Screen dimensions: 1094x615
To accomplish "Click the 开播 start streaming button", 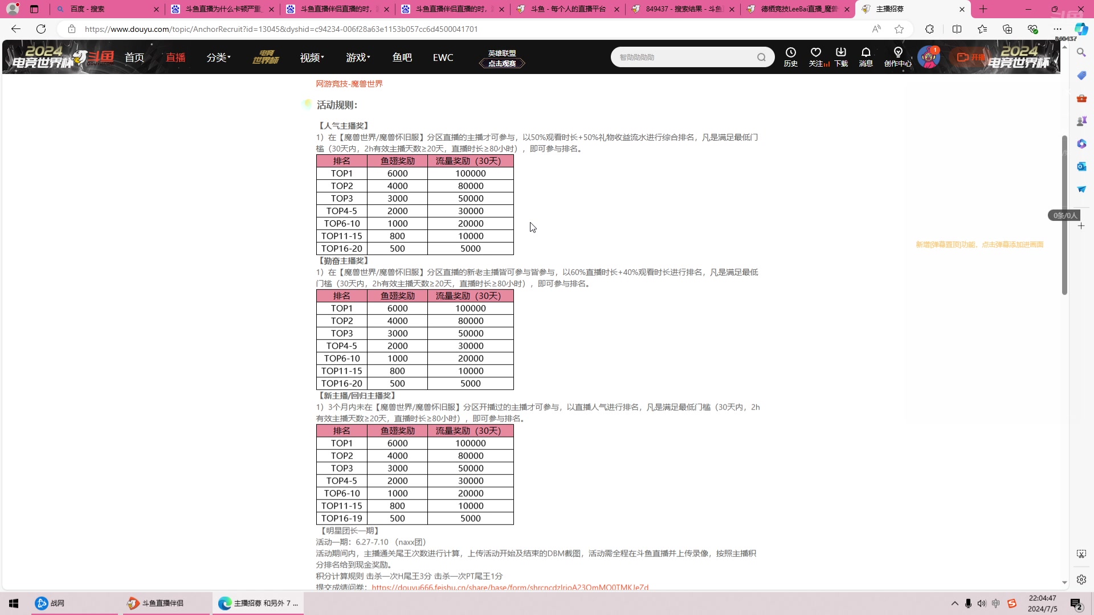I will coord(970,58).
